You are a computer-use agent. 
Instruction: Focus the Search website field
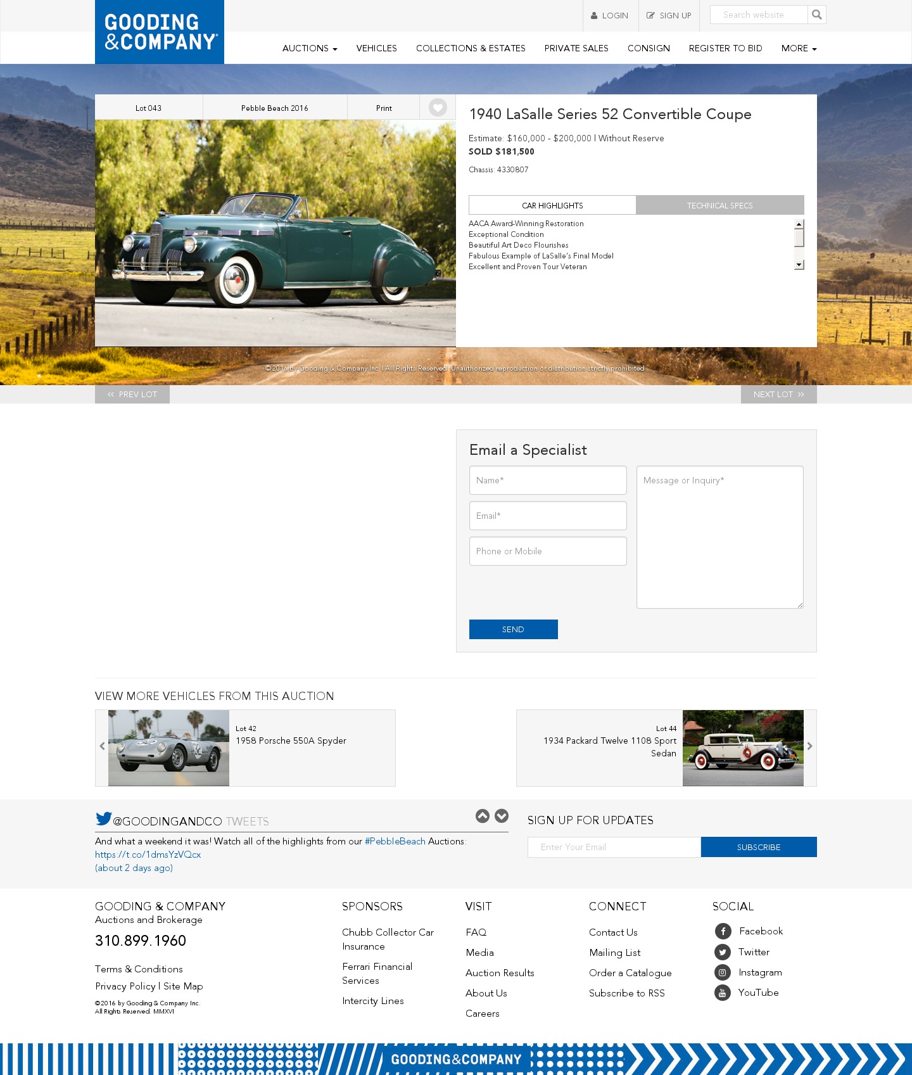tap(759, 15)
